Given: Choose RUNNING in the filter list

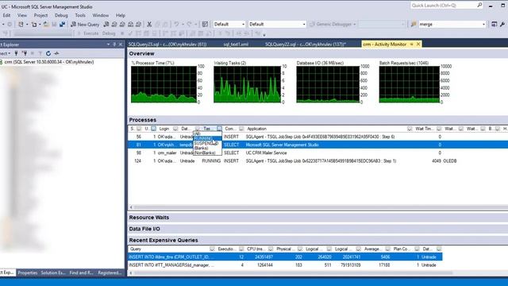Looking at the screenshot, I should [x=207, y=138].
